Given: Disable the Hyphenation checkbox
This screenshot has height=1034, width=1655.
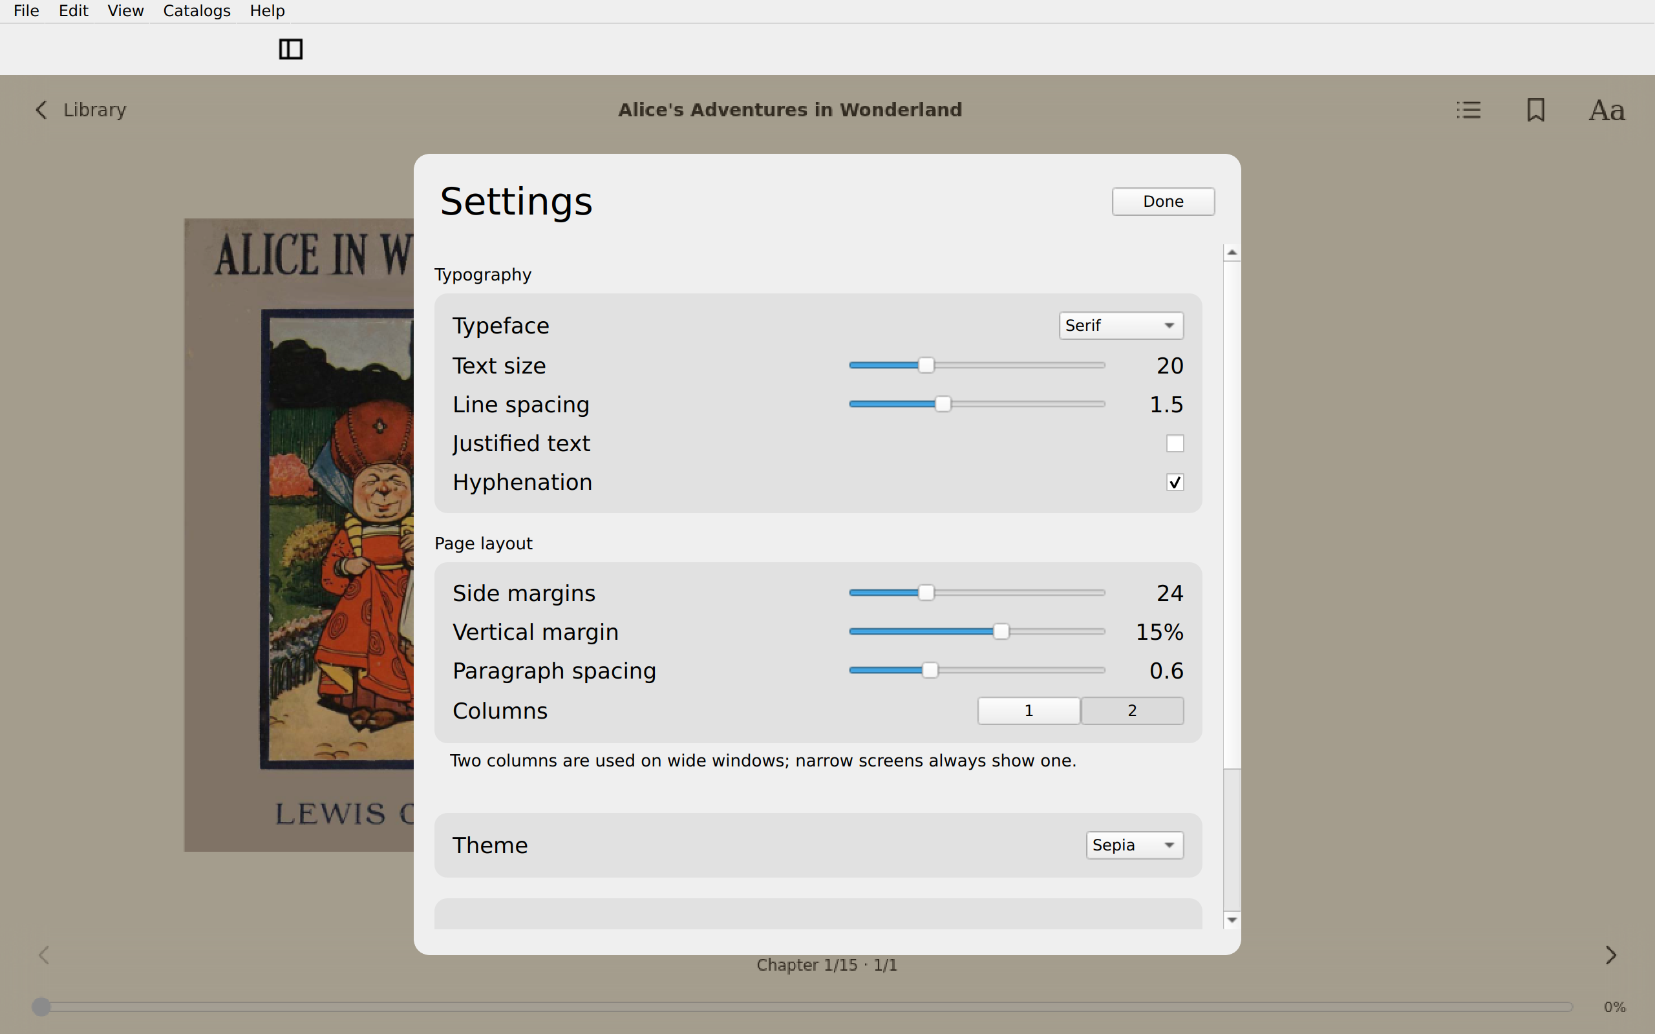Looking at the screenshot, I should coord(1175,482).
